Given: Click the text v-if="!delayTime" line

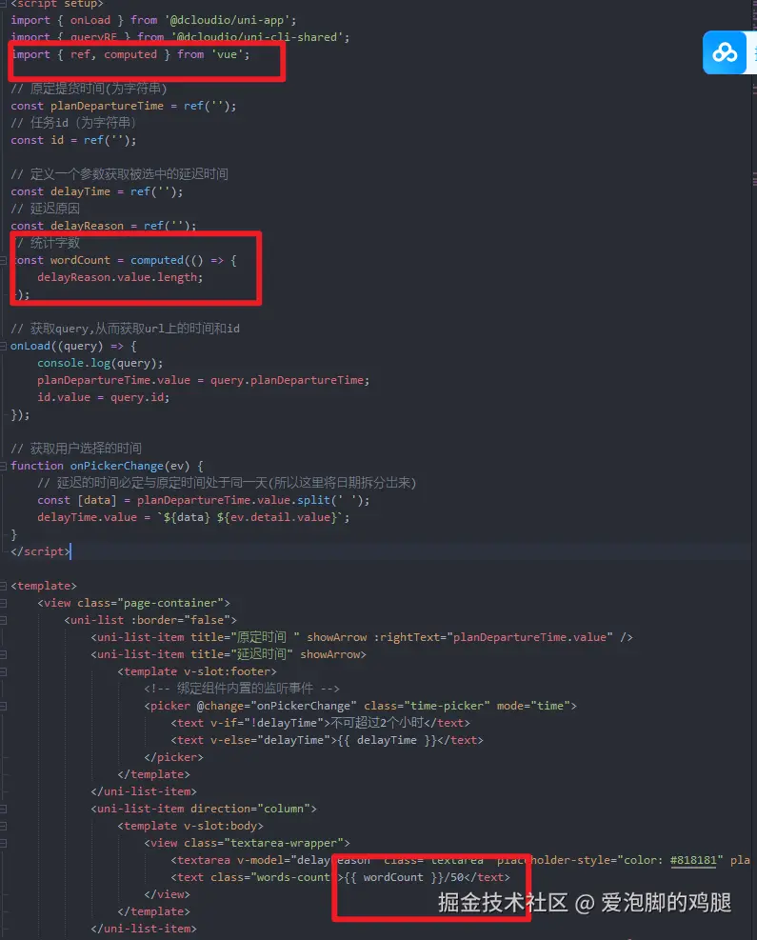Looking at the screenshot, I should (x=320, y=723).
